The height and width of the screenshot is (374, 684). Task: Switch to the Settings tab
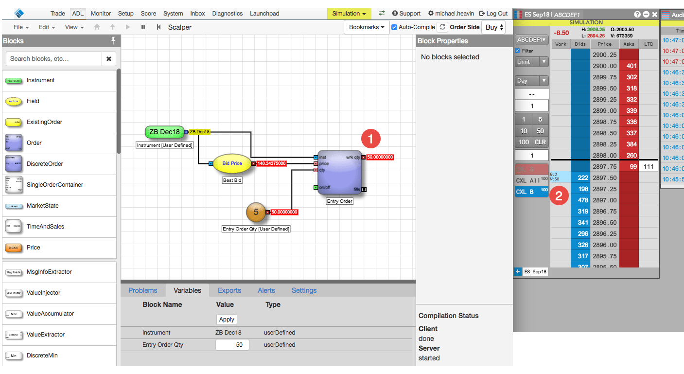coord(304,290)
